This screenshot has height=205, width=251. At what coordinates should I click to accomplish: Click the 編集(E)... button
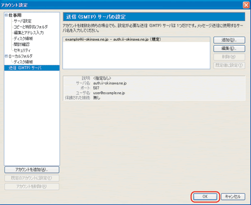click(229, 49)
